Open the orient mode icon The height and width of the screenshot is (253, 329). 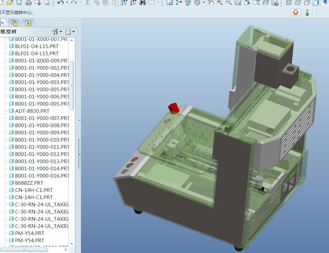click(188, 2)
